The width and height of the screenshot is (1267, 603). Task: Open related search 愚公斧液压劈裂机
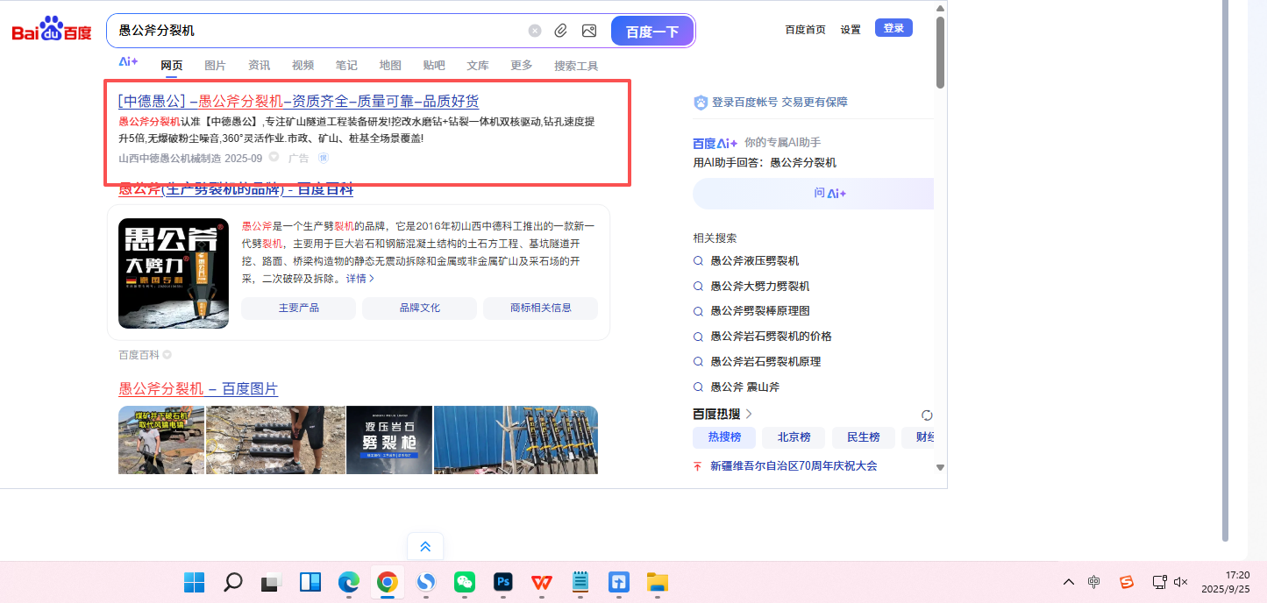pyautogui.click(x=754, y=261)
